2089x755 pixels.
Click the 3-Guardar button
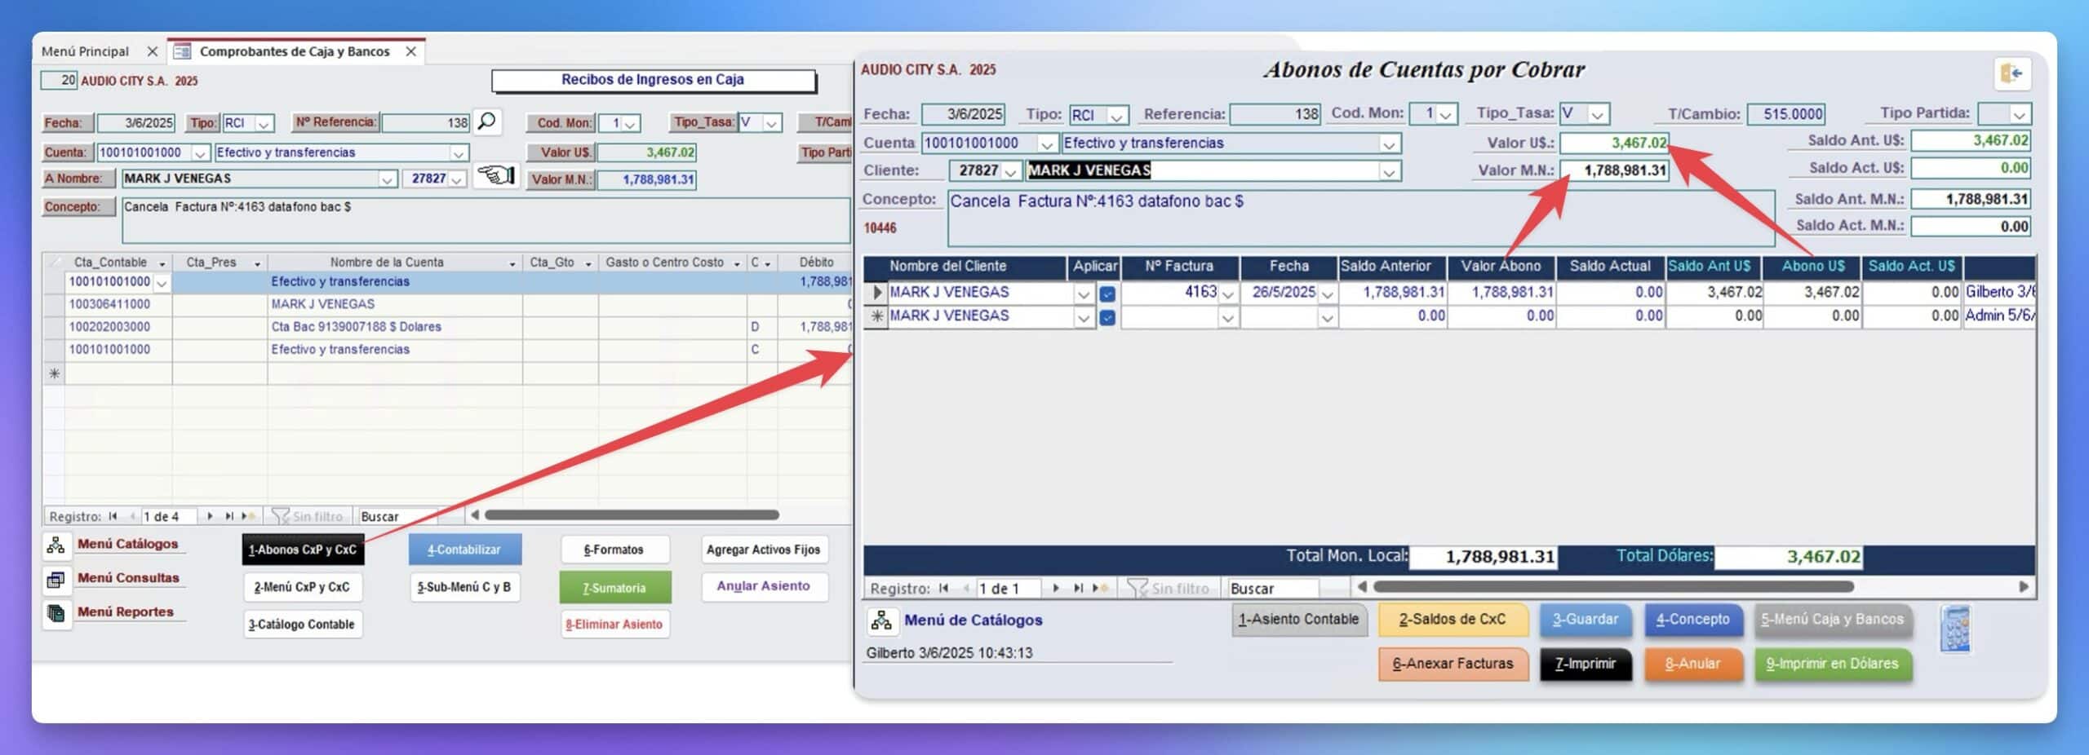tap(1585, 620)
